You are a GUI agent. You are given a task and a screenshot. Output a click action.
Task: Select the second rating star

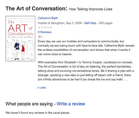click(42, 27)
